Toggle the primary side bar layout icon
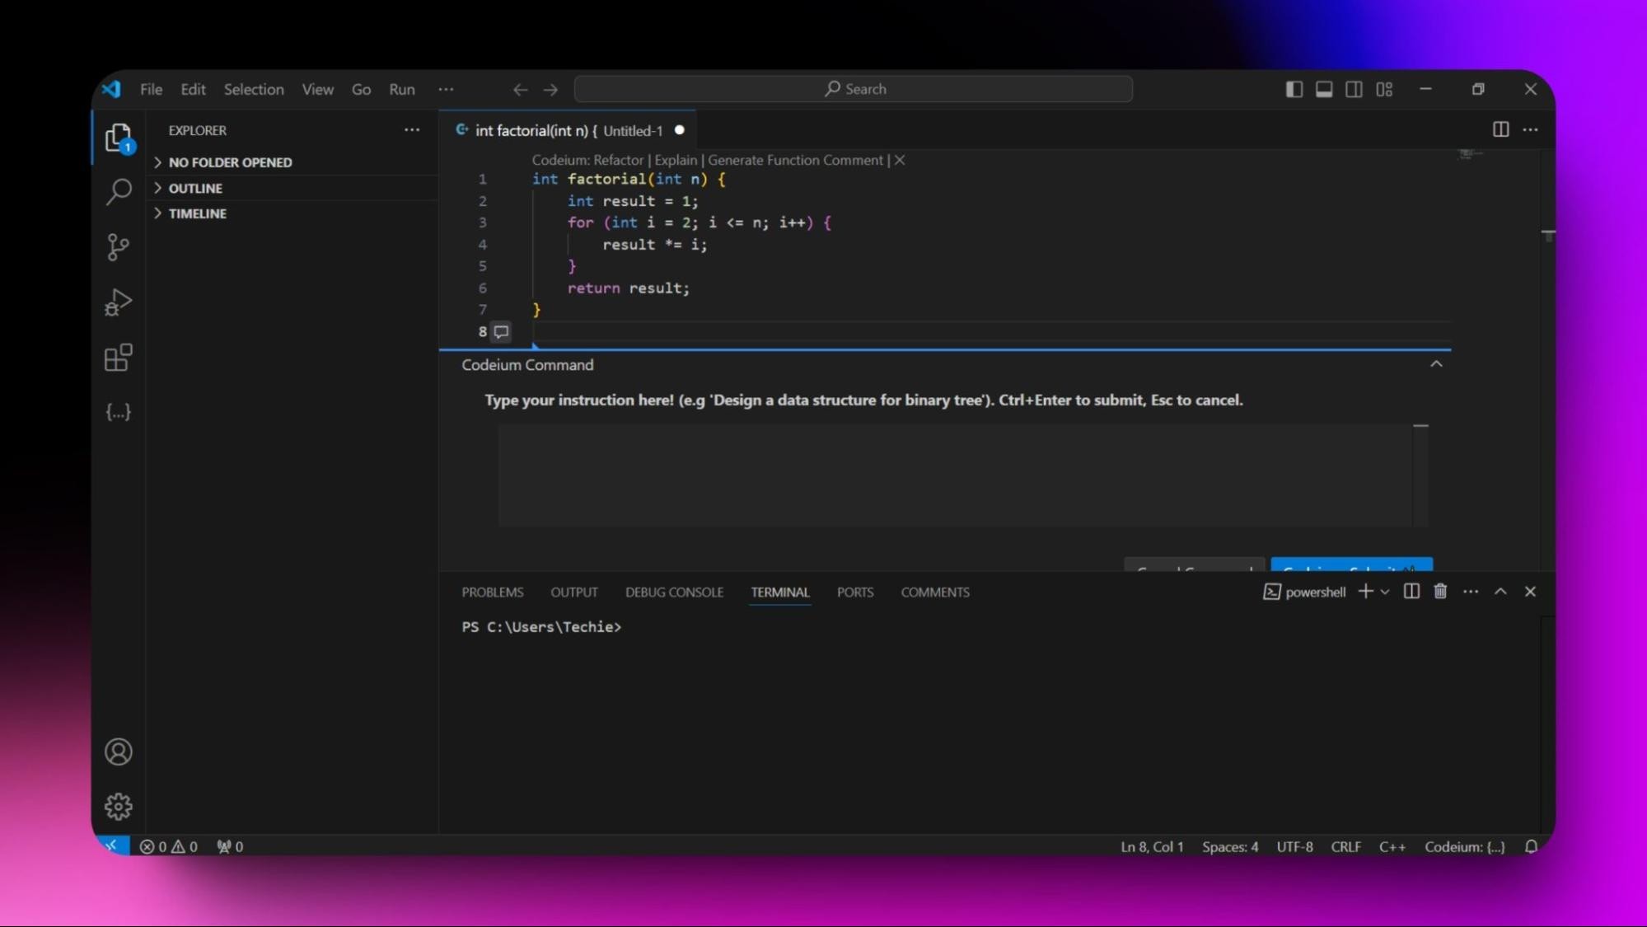 coord(1294,89)
